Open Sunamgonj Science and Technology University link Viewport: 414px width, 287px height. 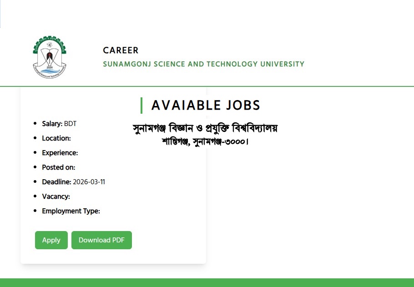(x=203, y=64)
